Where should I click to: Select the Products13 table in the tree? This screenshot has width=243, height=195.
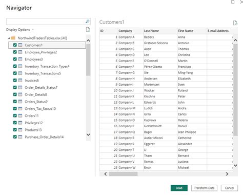click(47, 130)
